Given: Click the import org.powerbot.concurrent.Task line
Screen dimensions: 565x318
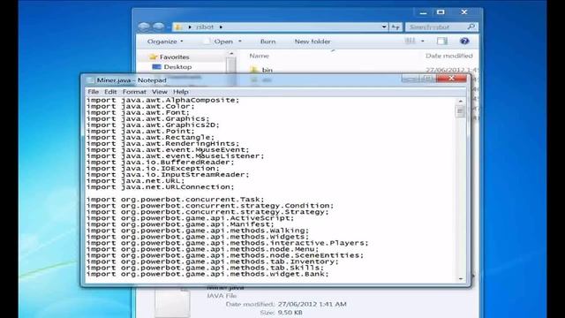Looking at the screenshot, I should [x=175, y=200].
